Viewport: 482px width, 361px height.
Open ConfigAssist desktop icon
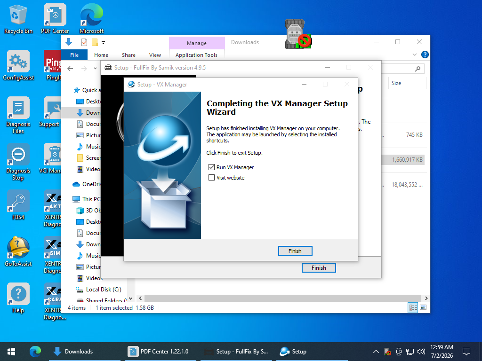(x=18, y=65)
